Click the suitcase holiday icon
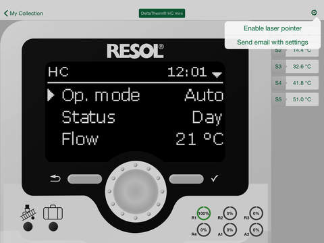 (x=53, y=212)
